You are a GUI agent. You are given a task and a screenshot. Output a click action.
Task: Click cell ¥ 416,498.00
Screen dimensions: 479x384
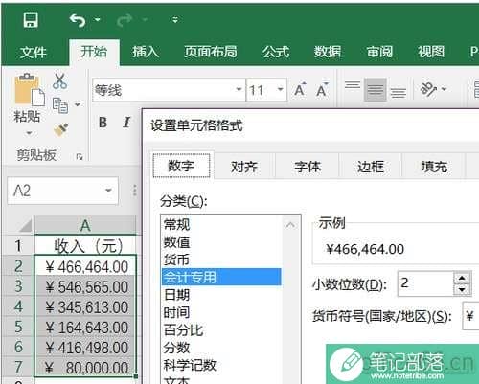pyautogui.click(x=85, y=348)
